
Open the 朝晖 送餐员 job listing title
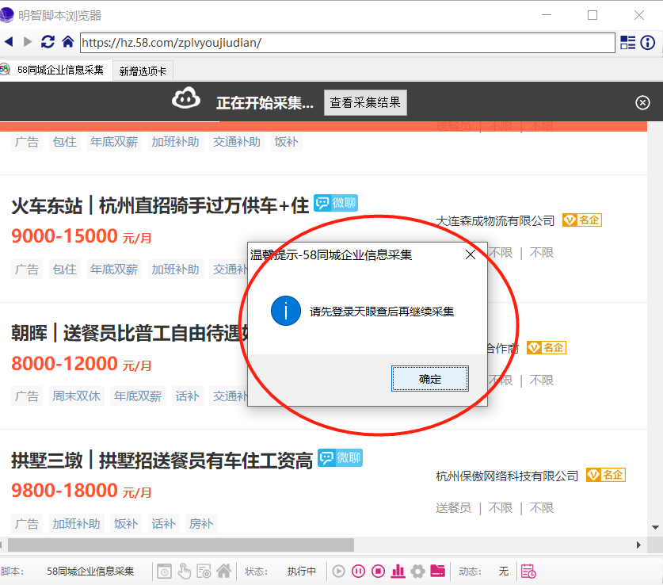click(129, 333)
